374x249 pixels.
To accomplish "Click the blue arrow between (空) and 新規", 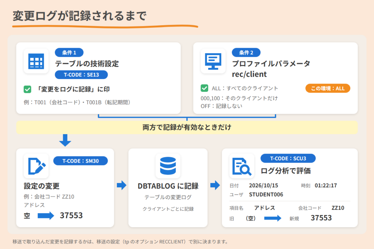I will 272,218.
